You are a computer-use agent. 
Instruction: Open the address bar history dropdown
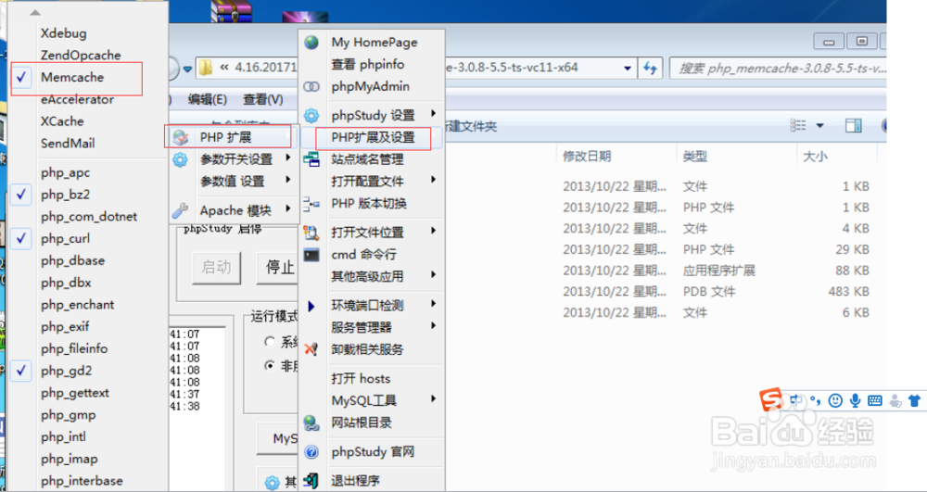pyautogui.click(x=628, y=68)
